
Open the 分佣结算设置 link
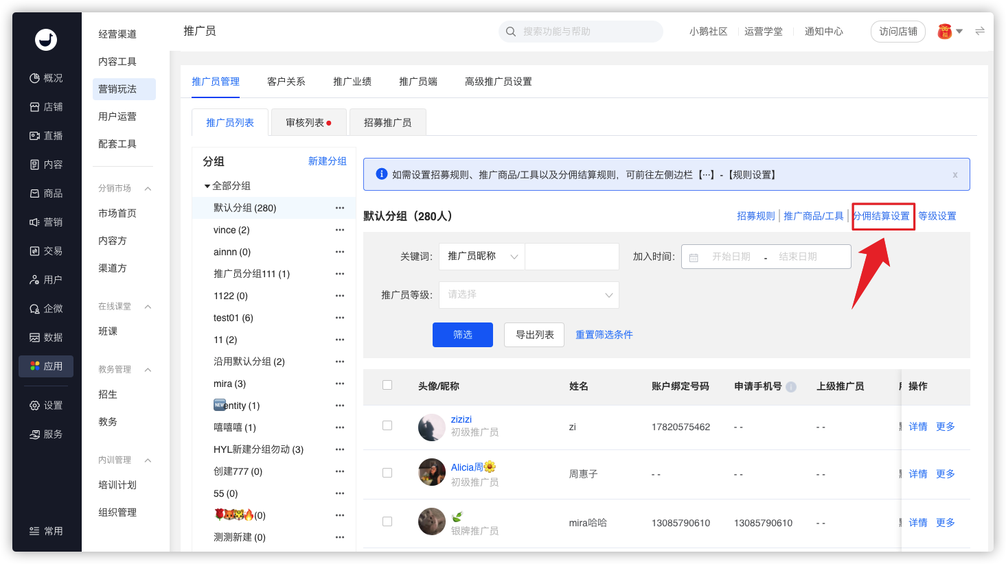(882, 216)
